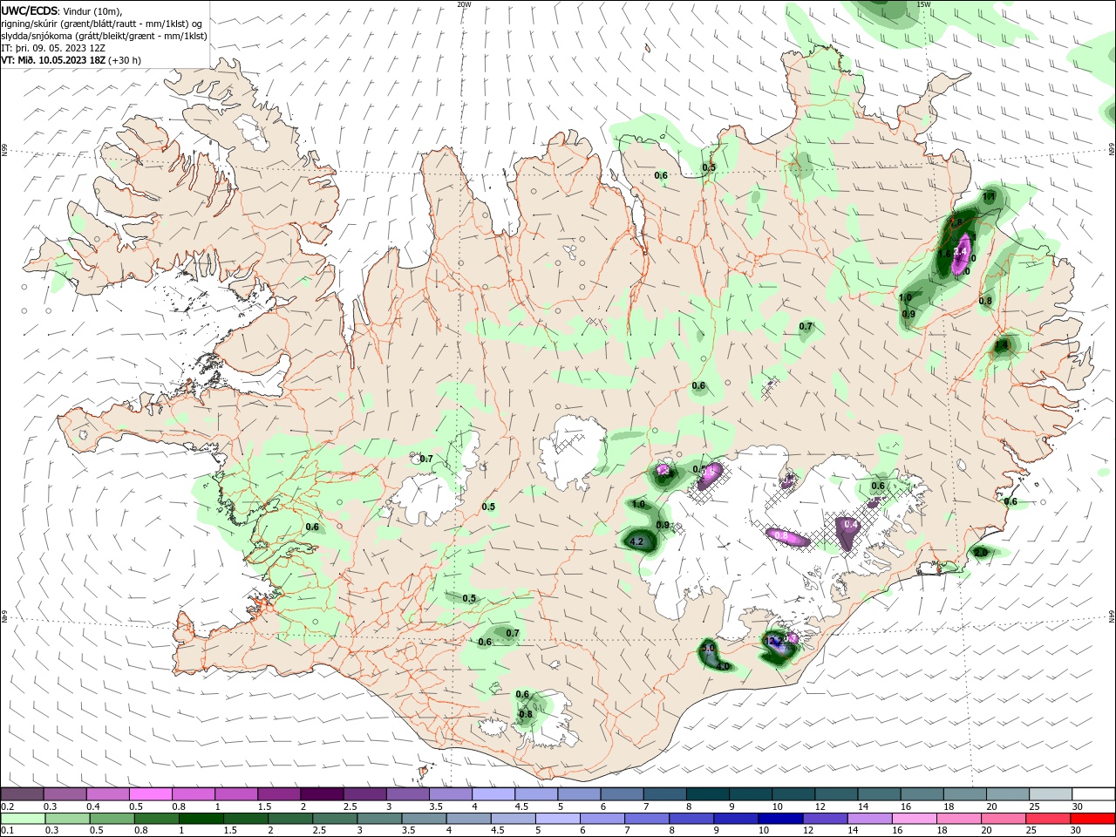
Task: Click the 0.2 label on the snow scale
Action: pyautogui.click(x=6, y=806)
